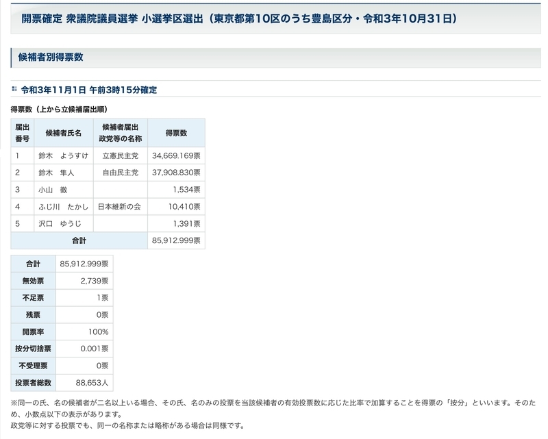548x439 pixels.
Task: Click the 令和3年11月1日 午前3時15分確定 subheading
Action: [x=89, y=90]
